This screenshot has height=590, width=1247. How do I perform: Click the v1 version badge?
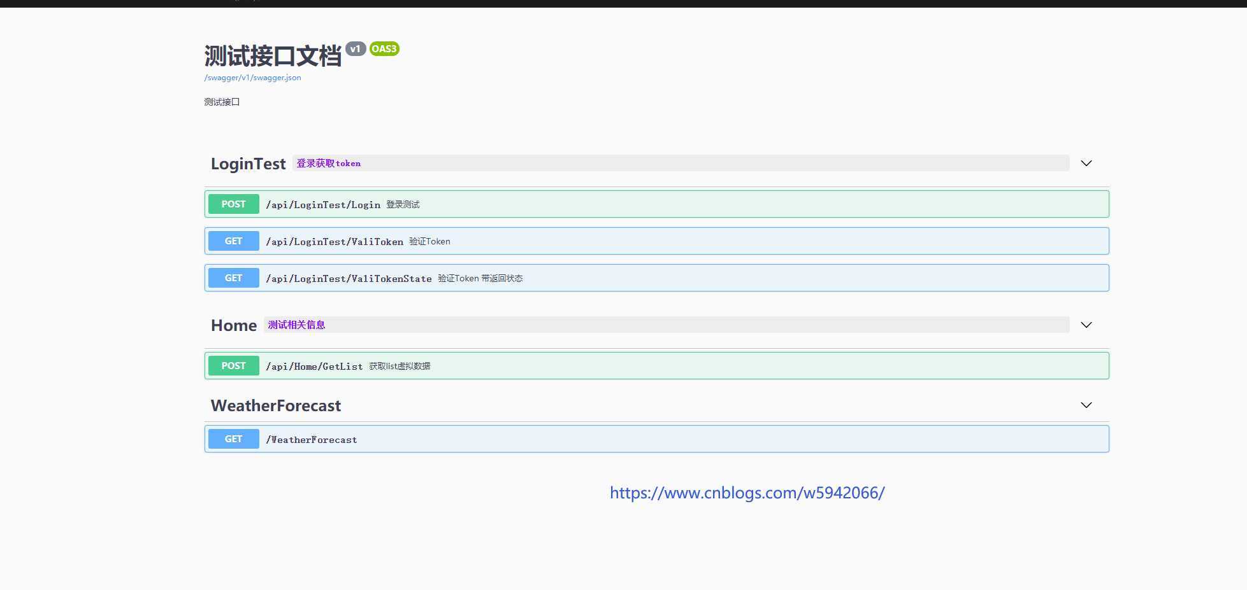pyautogui.click(x=355, y=49)
